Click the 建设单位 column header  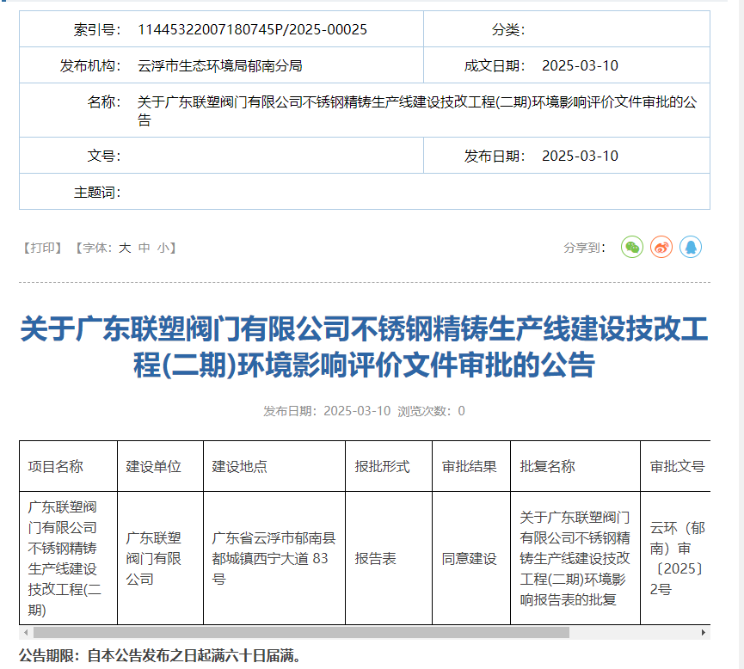(154, 466)
